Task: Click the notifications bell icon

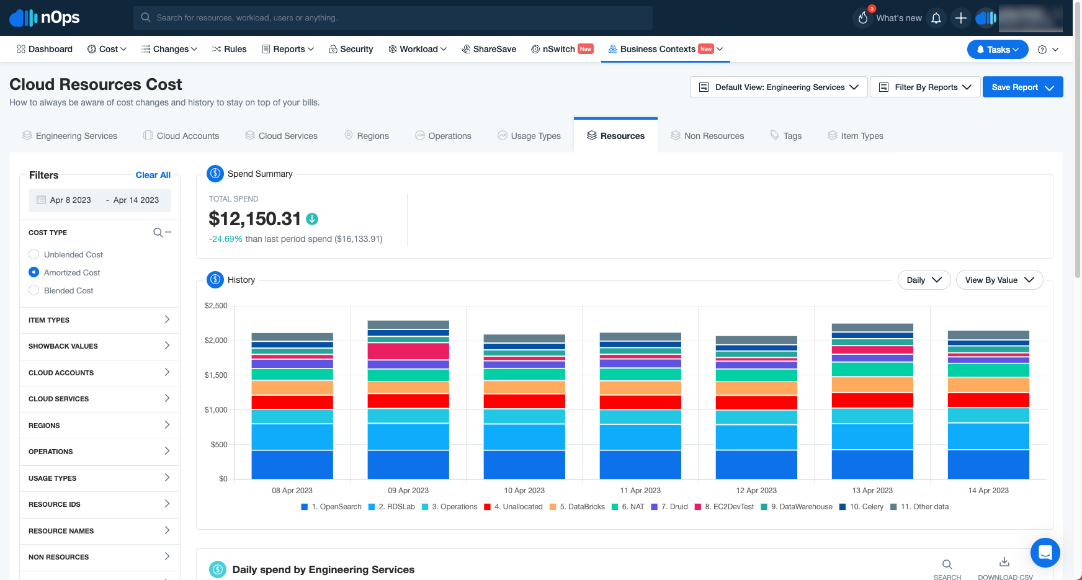Action: click(x=936, y=18)
